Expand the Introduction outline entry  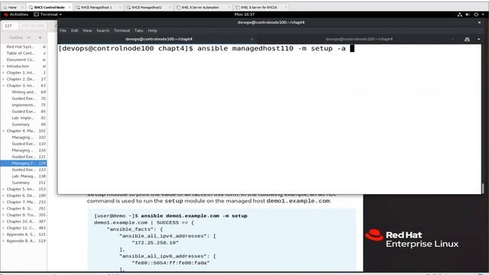coord(3,66)
